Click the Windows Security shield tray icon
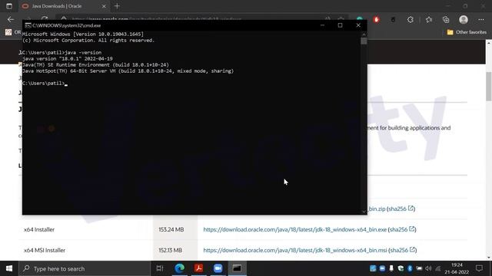 401,268
